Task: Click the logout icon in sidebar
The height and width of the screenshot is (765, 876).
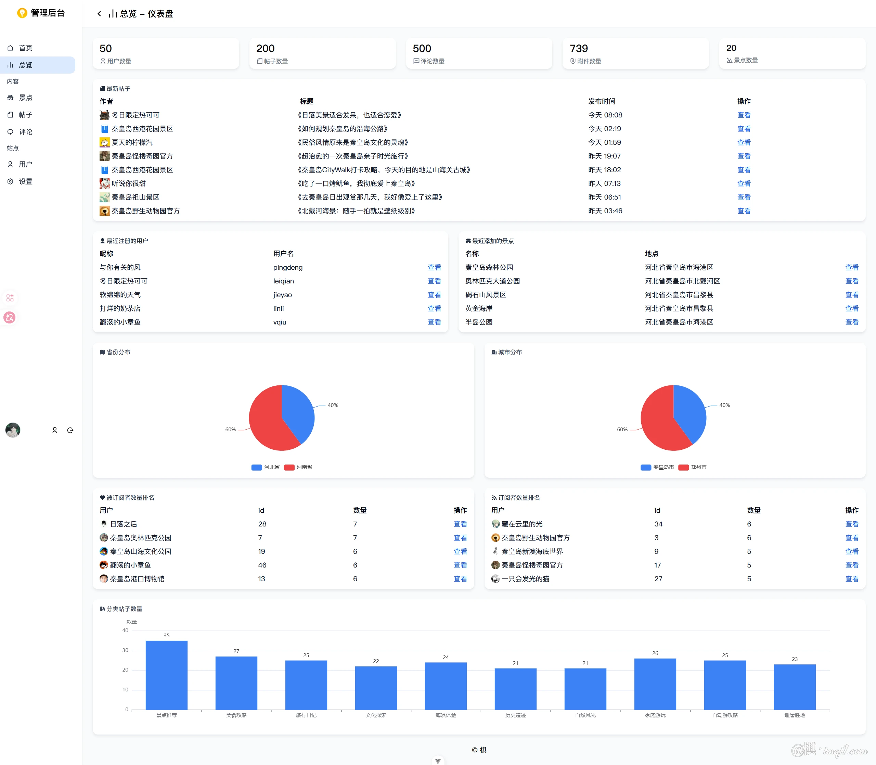Action: click(x=70, y=430)
